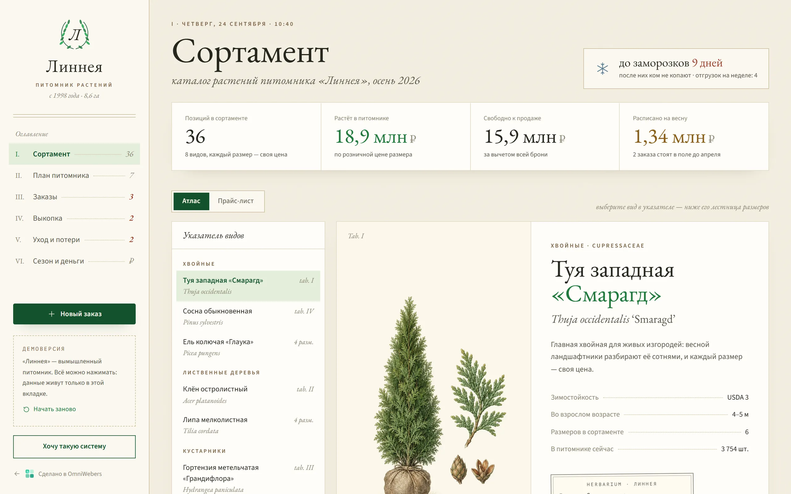Select Сосна обыкновенная in species index

coord(248,316)
